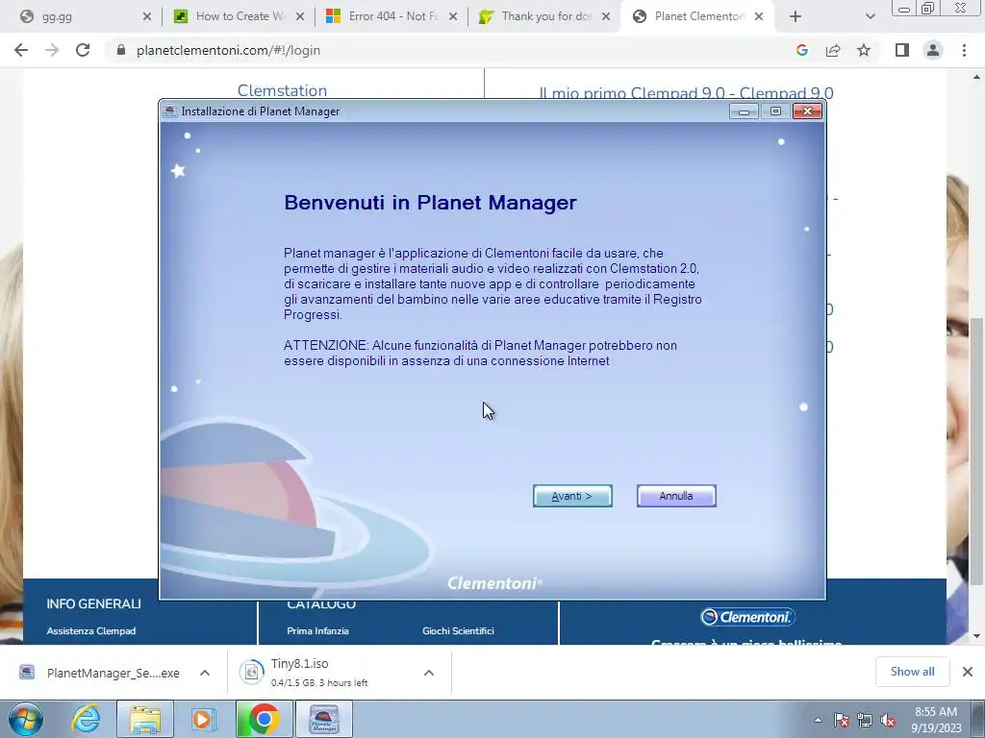Expand Tiny8.1.iso download options chevron

(429, 673)
